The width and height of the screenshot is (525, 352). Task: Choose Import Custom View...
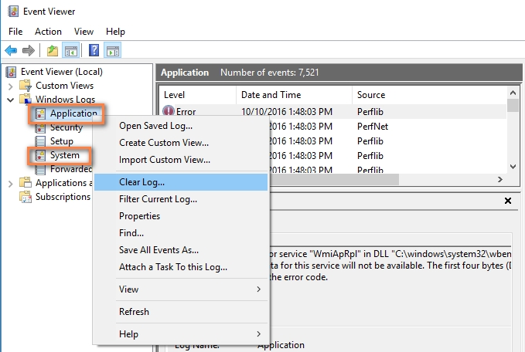click(181, 160)
